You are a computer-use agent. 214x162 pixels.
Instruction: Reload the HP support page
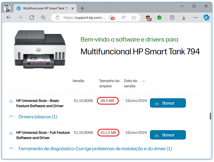pos(32,18)
